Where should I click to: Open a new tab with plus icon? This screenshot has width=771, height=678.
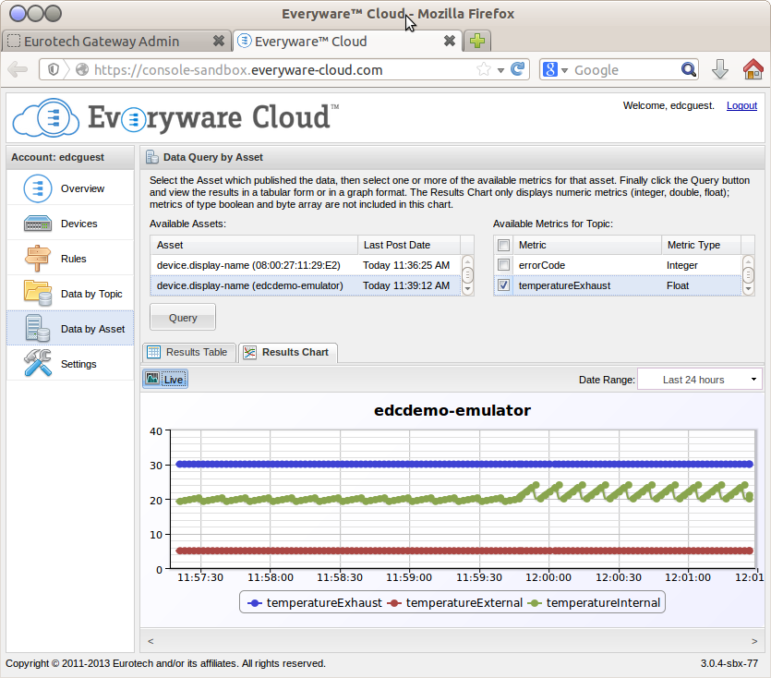[x=477, y=41]
